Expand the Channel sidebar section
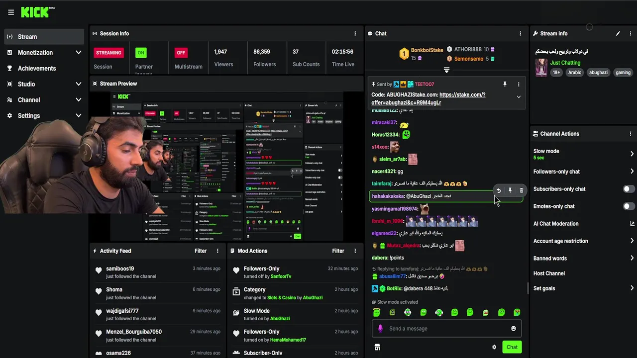This screenshot has height=358, width=637. point(78,100)
